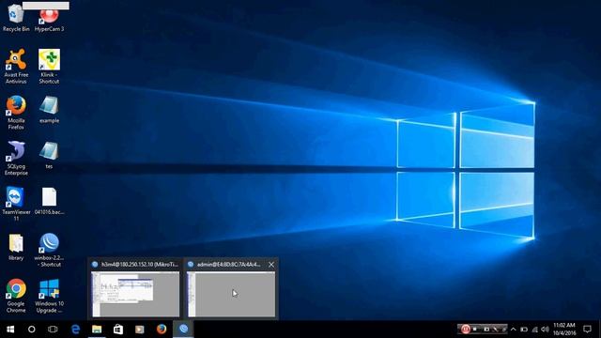
Task: Stop the HyperCam recording
Action: coord(475,329)
